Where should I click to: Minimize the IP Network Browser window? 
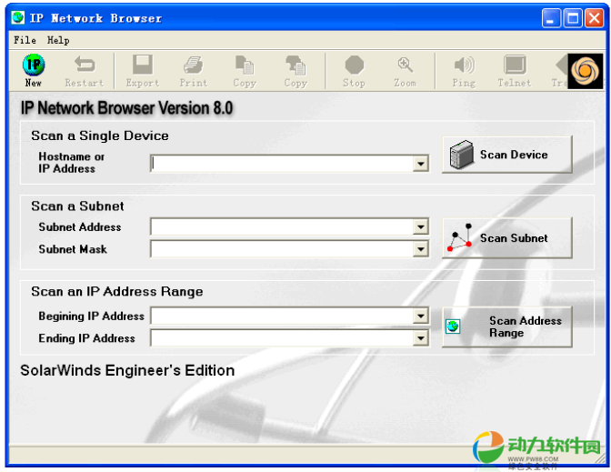[551, 18]
